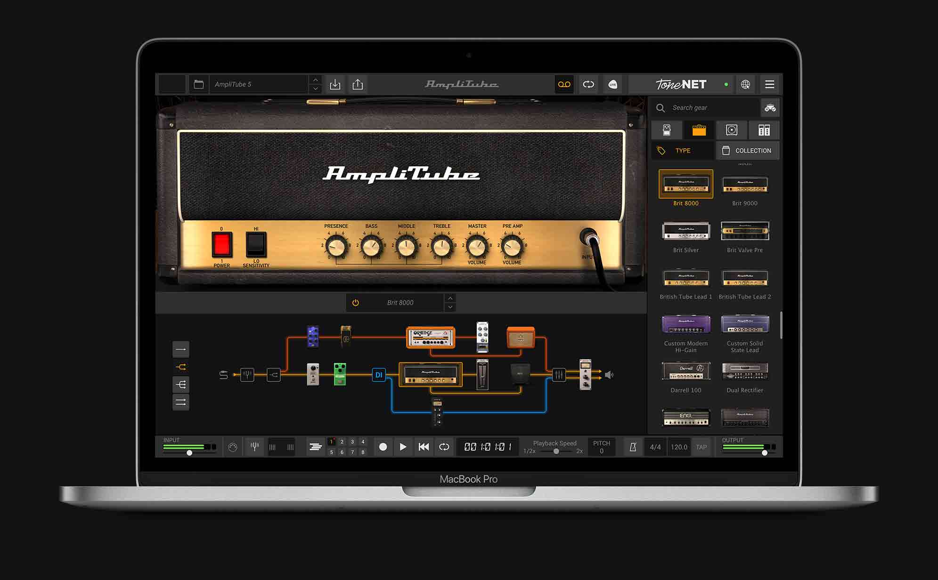The width and height of the screenshot is (938, 580).
Task: Switch to Live mode icon
Action: coord(612,84)
